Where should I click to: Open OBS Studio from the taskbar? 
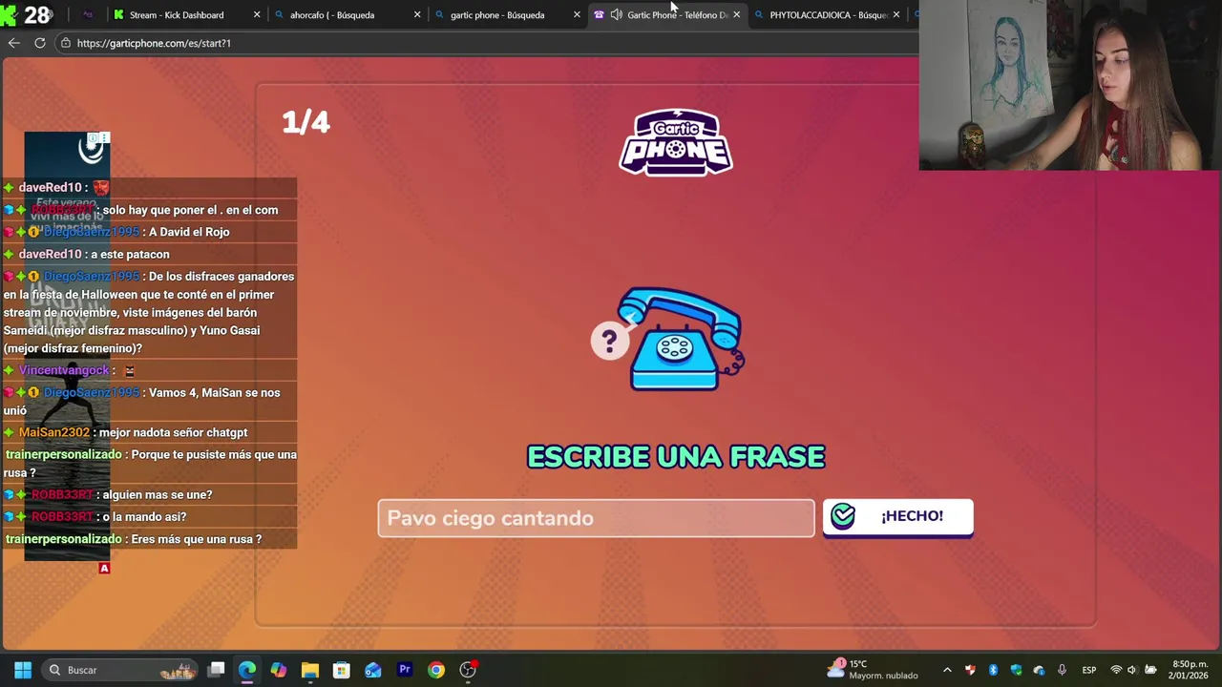tap(468, 670)
